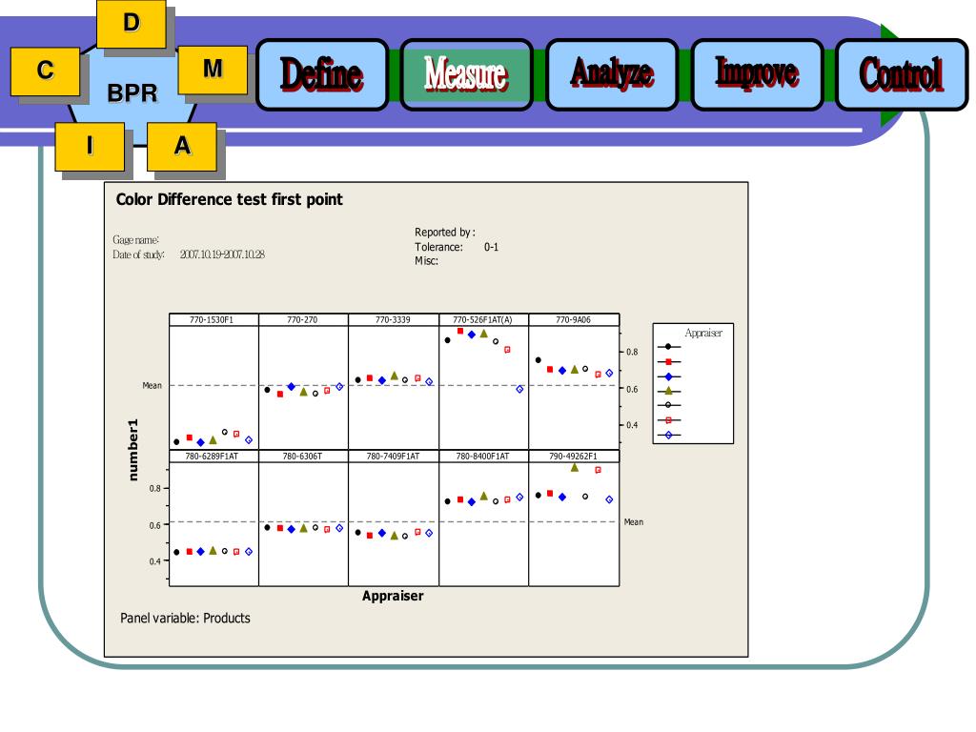Viewport: 976px width, 732px height.
Task: Select the 770-9A06 panel header
Action: pos(574,320)
